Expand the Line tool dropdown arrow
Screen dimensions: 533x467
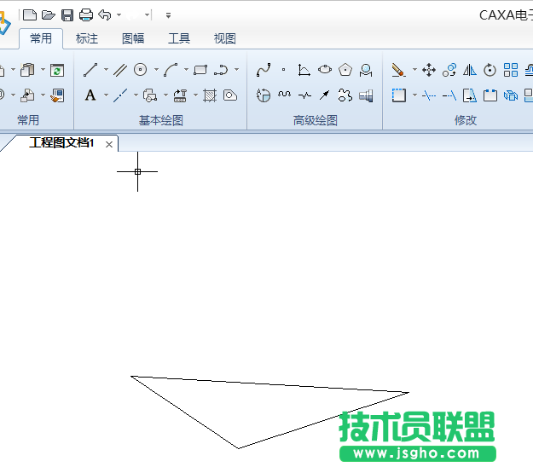point(106,70)
